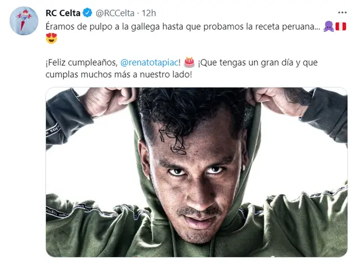Click the '¡Feliz cumpleaños' greeting text

tap(82, 63)
